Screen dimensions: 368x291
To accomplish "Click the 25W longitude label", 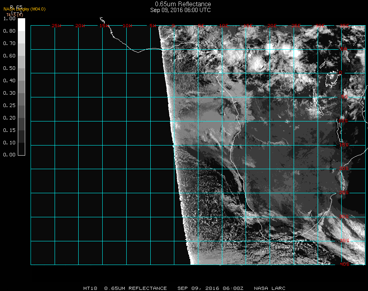I will click(x=56, y=26).
